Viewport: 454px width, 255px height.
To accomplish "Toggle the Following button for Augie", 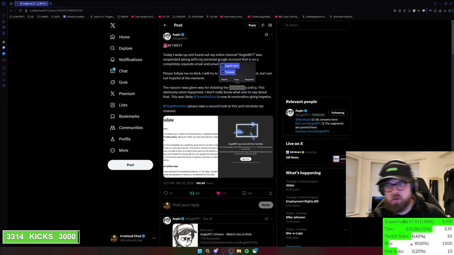I will 338,113.
